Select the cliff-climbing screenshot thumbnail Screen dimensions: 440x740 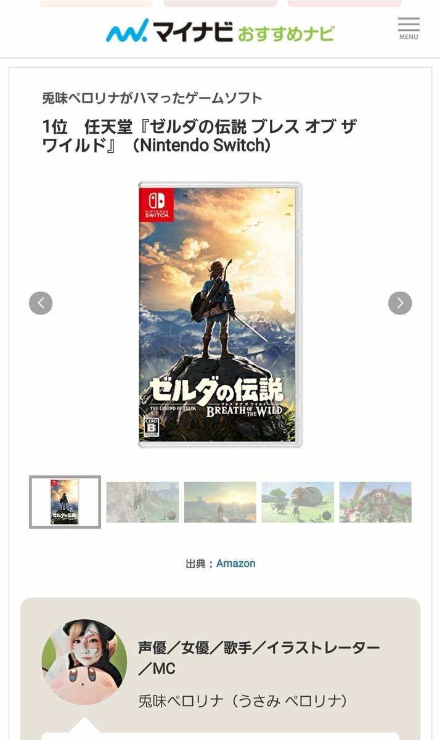[x=142, y=503]
